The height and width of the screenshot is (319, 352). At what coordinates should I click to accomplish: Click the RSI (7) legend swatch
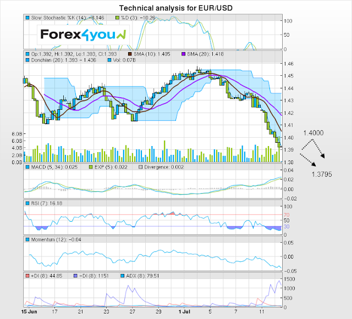(28, 203)
